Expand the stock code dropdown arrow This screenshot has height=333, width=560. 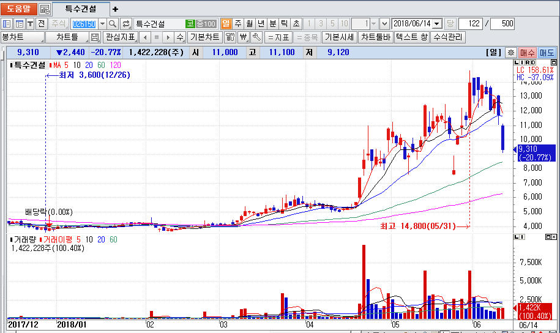pos(102,24)
